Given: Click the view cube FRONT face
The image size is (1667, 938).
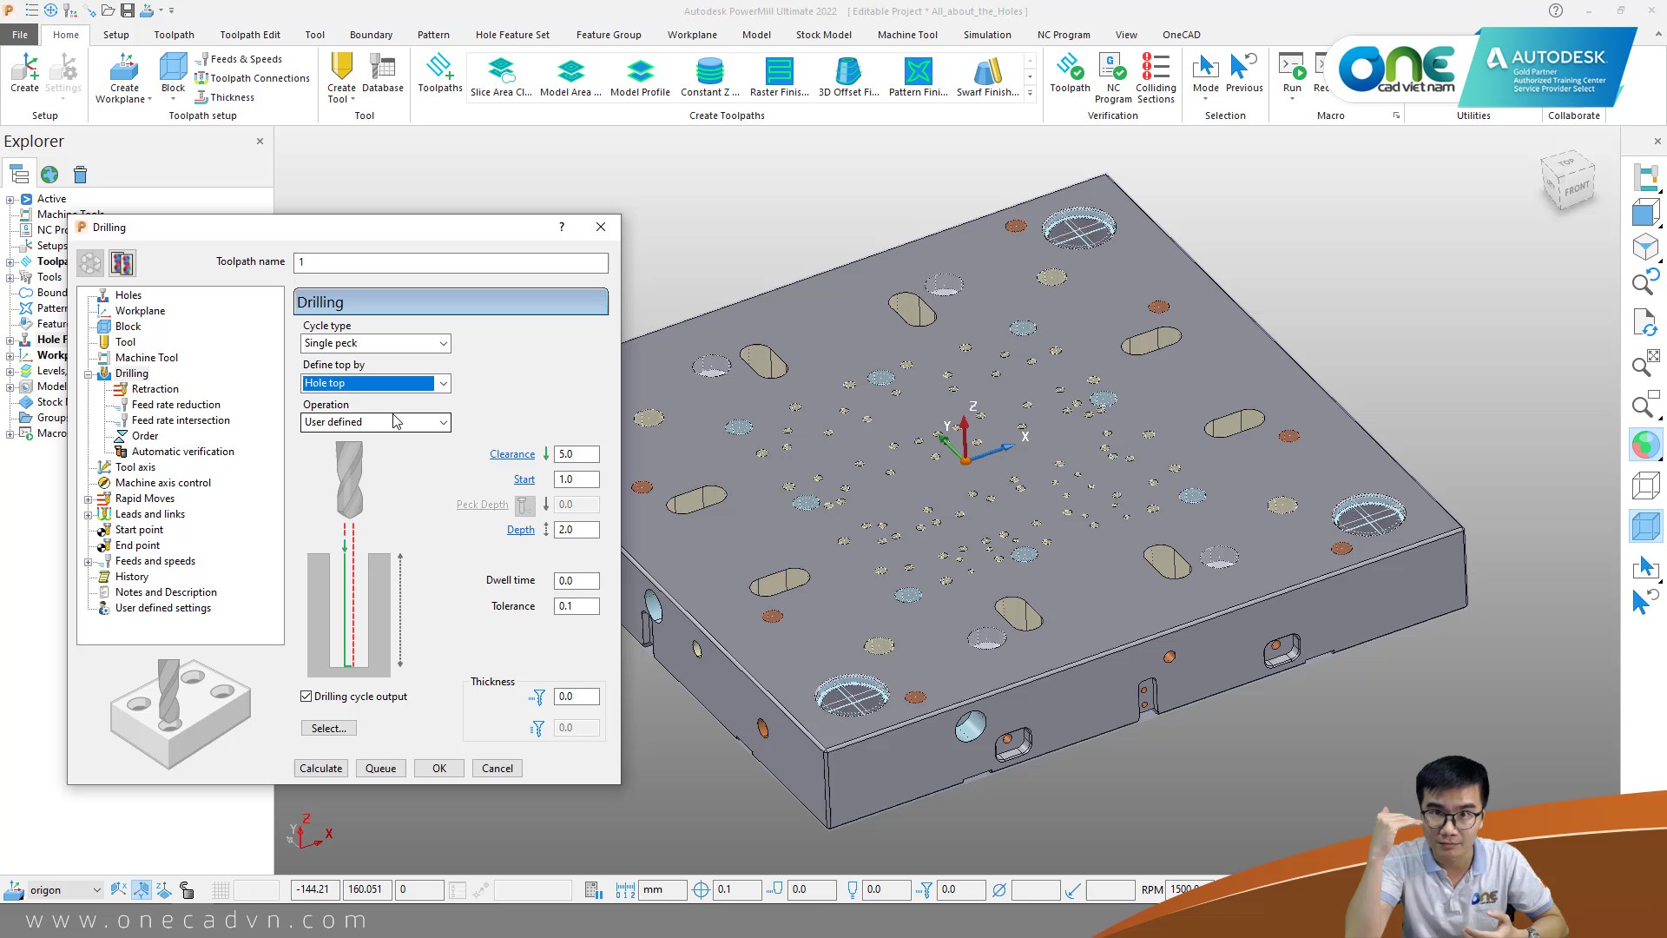Looking at the screenshot, I should click(x=1577, y=188).
